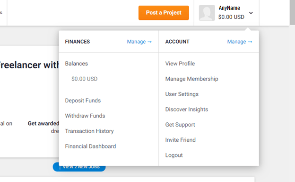Click the Post a Project button
Image resolution: width=295 pixels, height=182 pixels.
[x=164, y=13]
